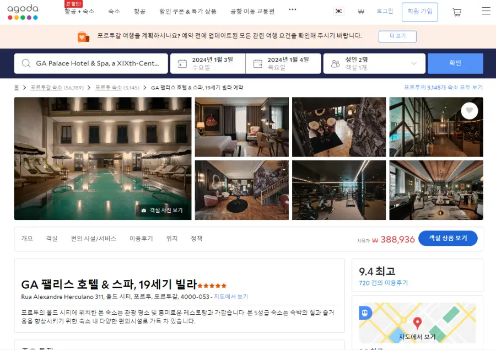Click the search magnifier icon
The width and height of the screenshot is (496, 350).
(x=26, y=63)
